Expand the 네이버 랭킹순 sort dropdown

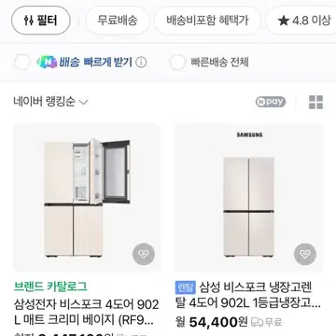(50, 102)
